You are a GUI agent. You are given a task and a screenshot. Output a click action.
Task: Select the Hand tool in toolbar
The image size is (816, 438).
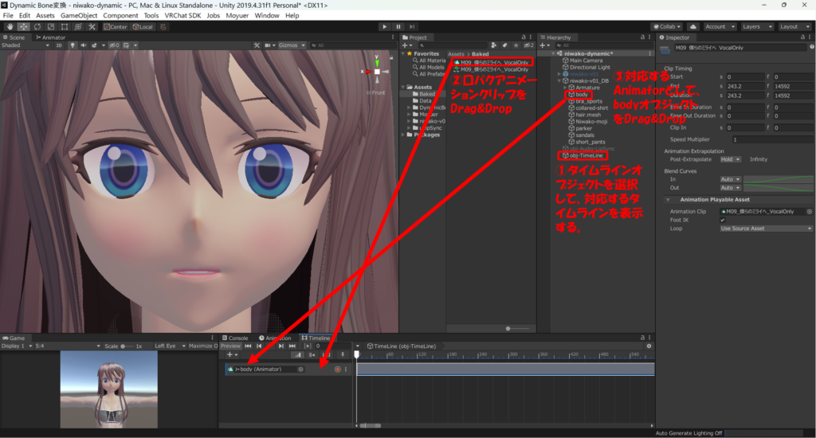point(10,26)
